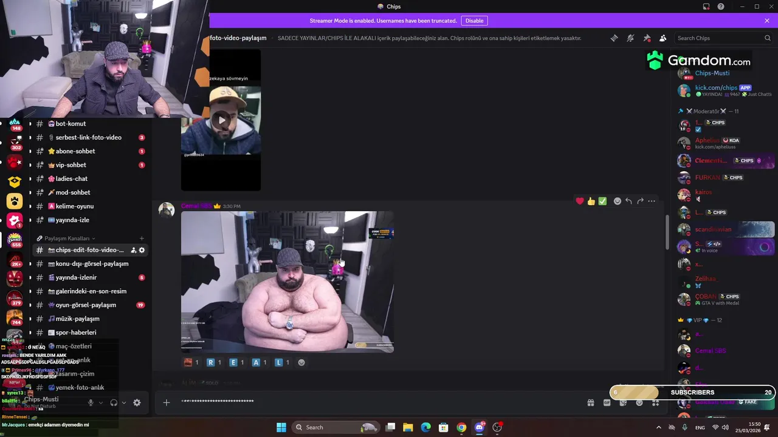Screen dimensions: 778x437
Task: Open pinned messages icon
Action: pos(647,38)
